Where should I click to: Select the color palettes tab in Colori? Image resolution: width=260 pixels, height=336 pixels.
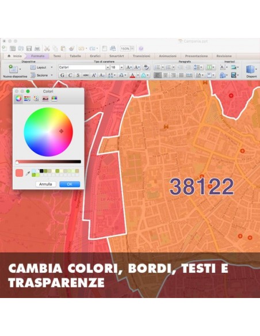coord(36,98)
